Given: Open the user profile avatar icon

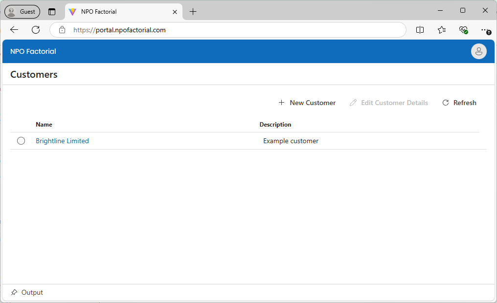Looking at the screenshot, I should click(x=478, y=51).
